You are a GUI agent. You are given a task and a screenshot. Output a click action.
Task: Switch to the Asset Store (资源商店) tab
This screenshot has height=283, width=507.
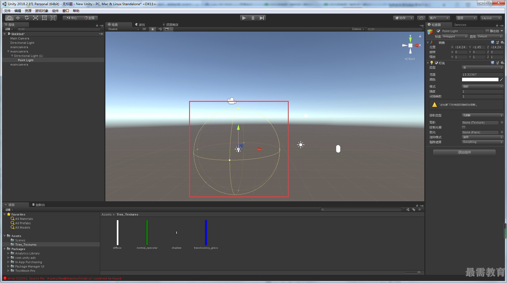(170, 25)
